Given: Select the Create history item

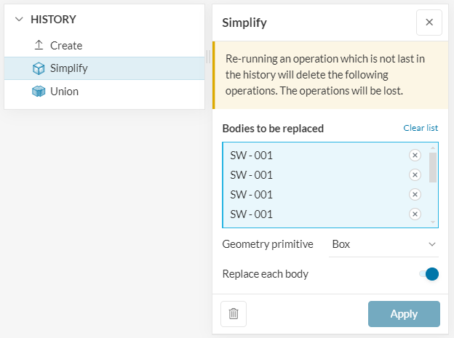Looking at the screenshot, I should point(66,45).
